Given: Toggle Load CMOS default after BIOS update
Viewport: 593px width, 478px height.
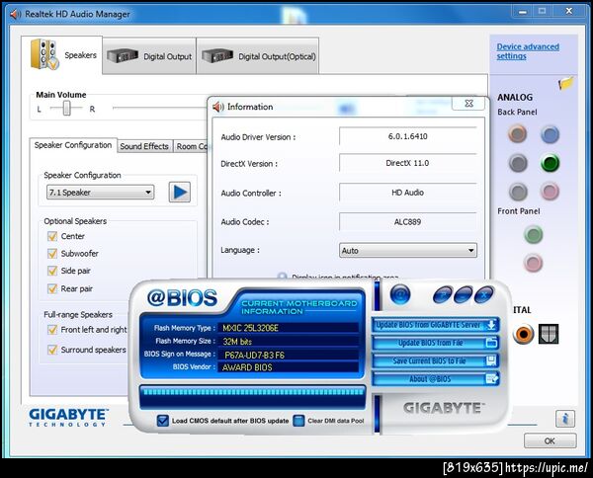Looking at the screenshot, I should pyautogui.click(x=163, y=421).
